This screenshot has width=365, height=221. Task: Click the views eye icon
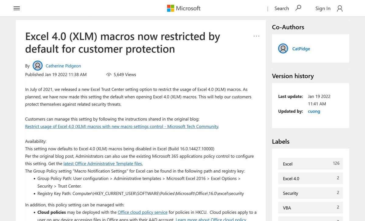click(109, 75)
